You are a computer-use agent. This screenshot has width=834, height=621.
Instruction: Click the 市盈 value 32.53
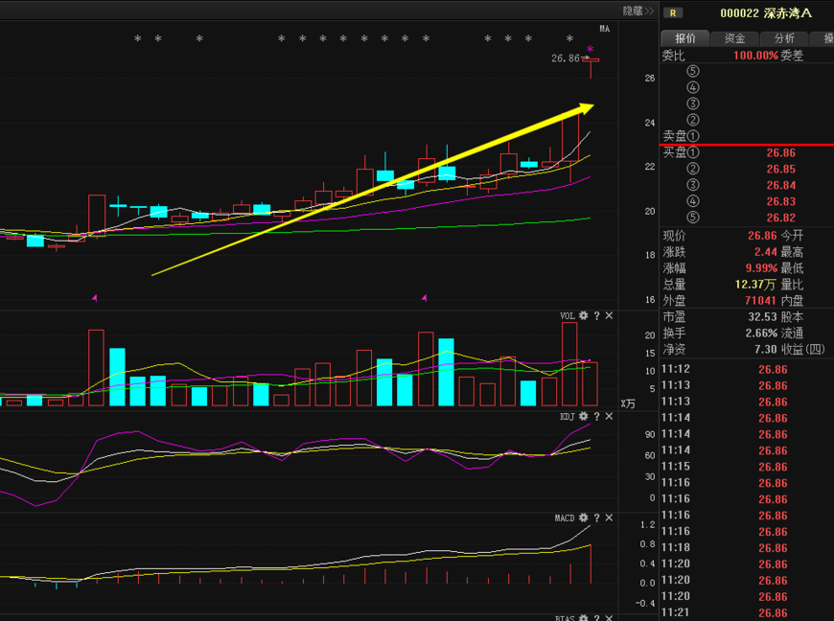tap(762, 317)
